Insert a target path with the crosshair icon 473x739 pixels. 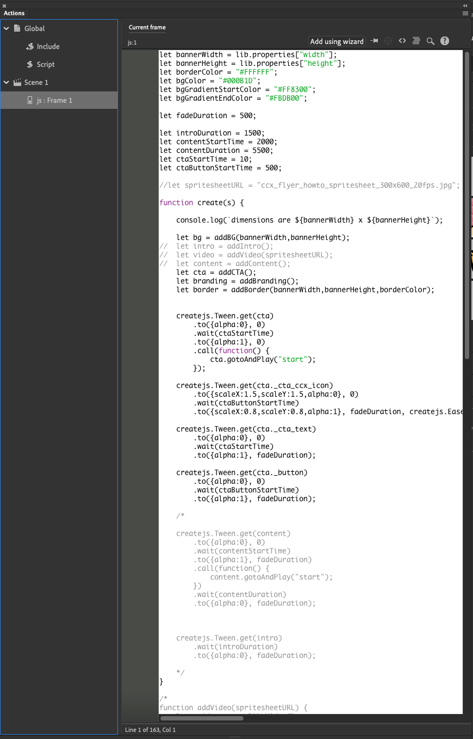(388, 40)
